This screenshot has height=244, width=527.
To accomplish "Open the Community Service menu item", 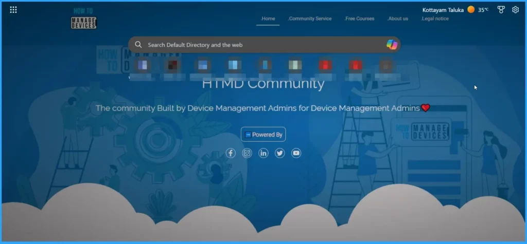I will 309,19.
